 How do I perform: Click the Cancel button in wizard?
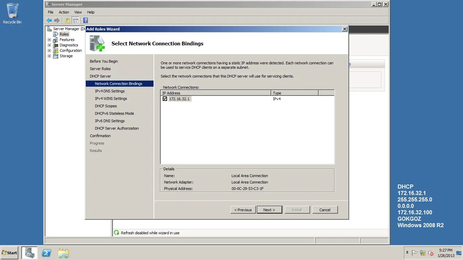click(x=325, y=210)
